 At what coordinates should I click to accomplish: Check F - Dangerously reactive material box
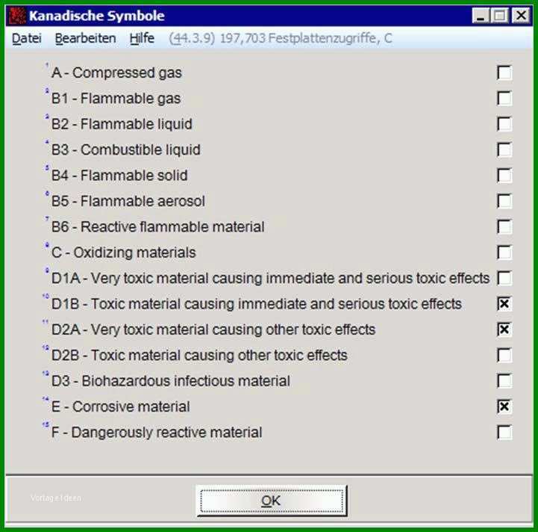click(504, 433)
